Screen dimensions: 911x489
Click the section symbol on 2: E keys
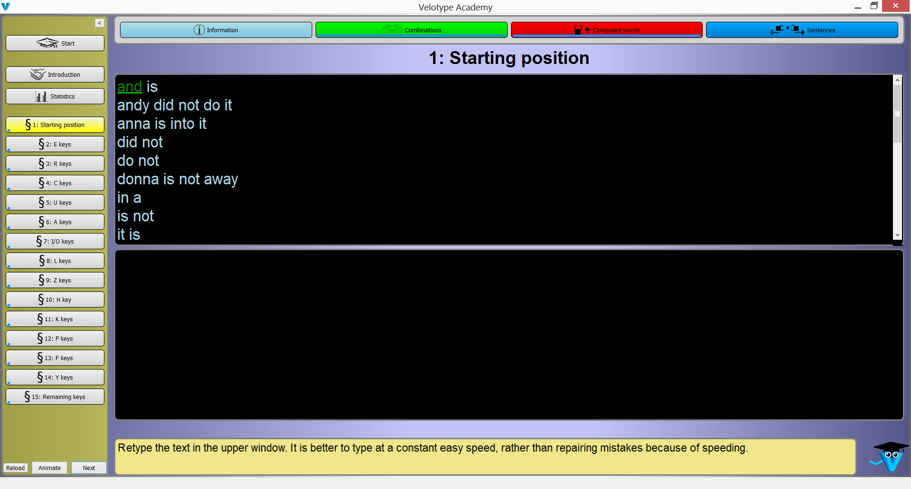pyautogui.click(x=42, y=144)
